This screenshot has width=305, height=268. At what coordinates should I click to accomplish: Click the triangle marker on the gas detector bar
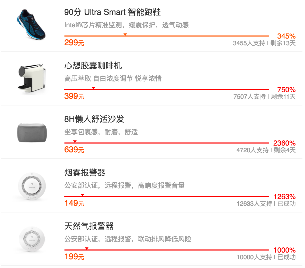(x=87, y=248)
